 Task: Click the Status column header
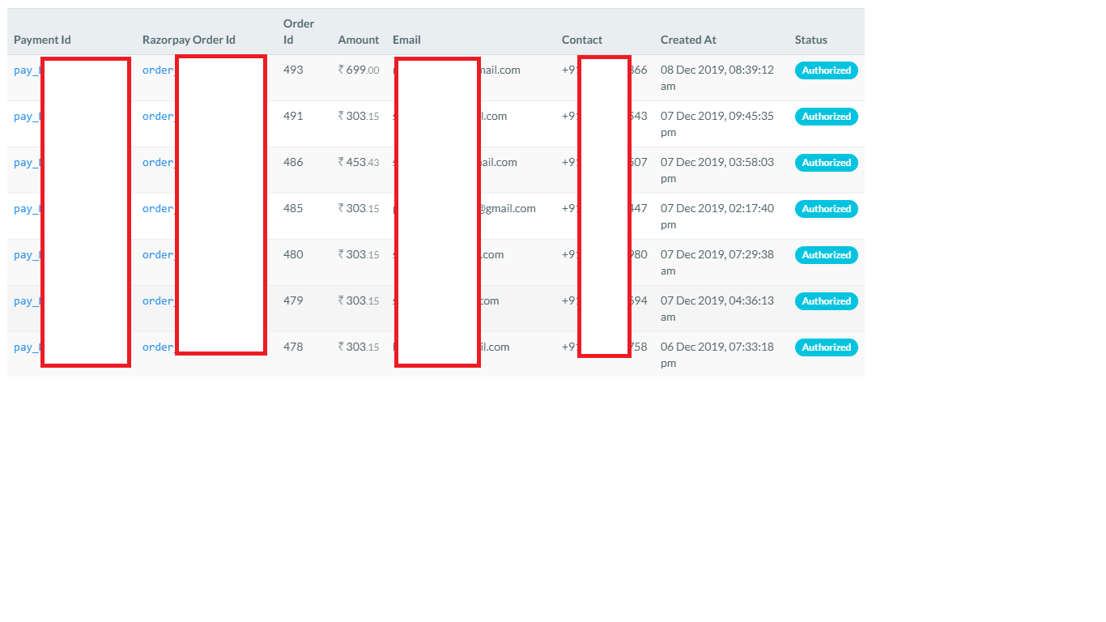coord(810,39)
